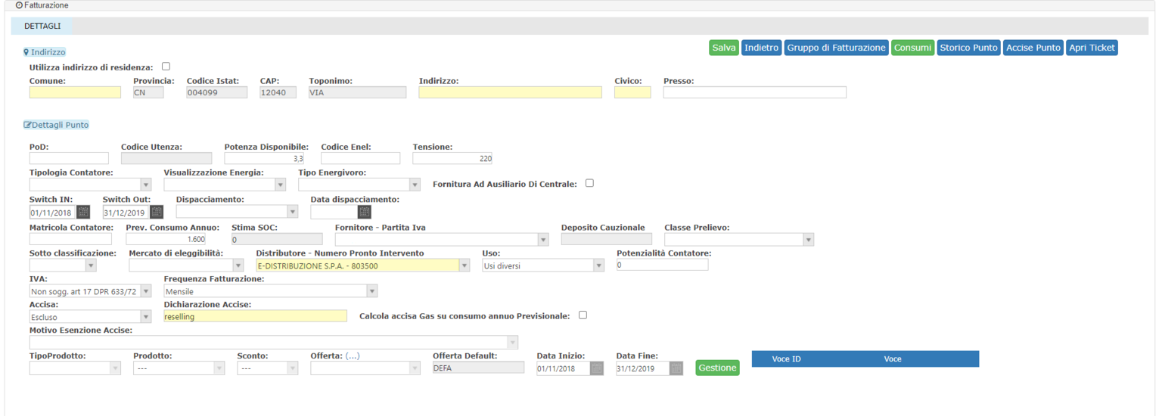Open calendar picker for Data Fine
Viewport: 1159px width, 416px height.
[x=676, y=368]
